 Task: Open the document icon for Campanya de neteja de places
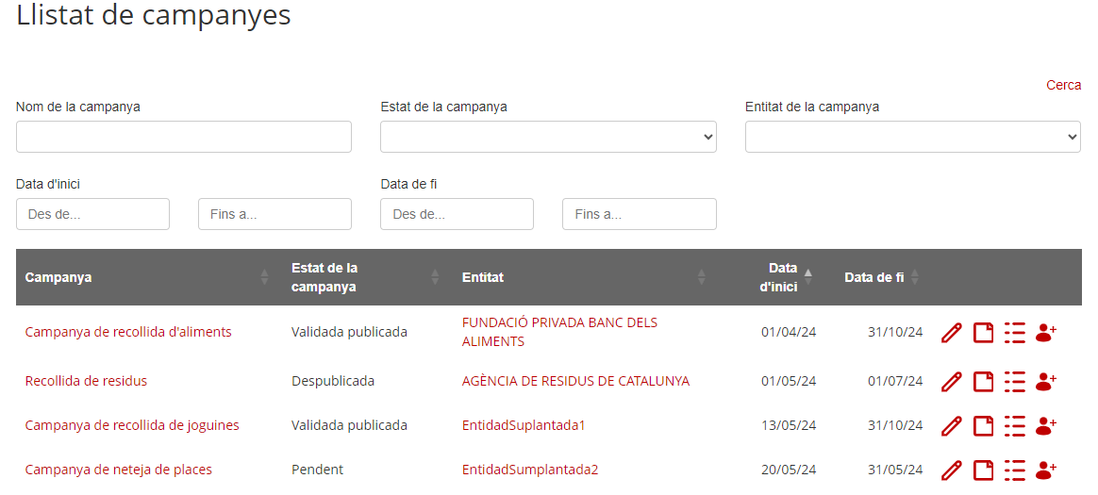(984, 470)
